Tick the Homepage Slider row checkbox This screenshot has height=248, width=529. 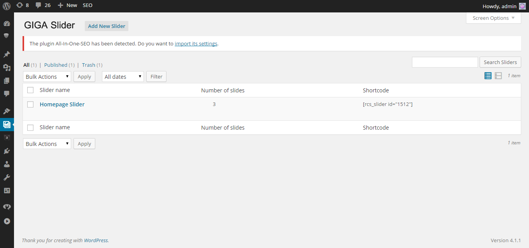(x=30, y=104)
